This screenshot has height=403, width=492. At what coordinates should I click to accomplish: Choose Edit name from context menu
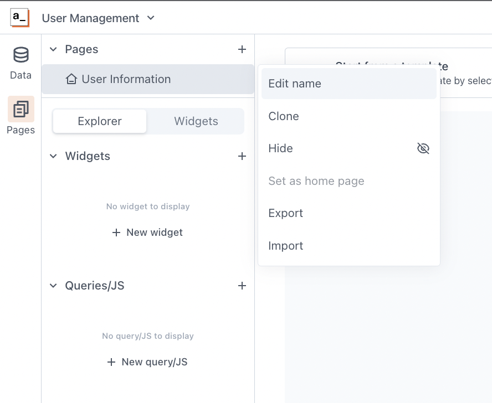349,84
